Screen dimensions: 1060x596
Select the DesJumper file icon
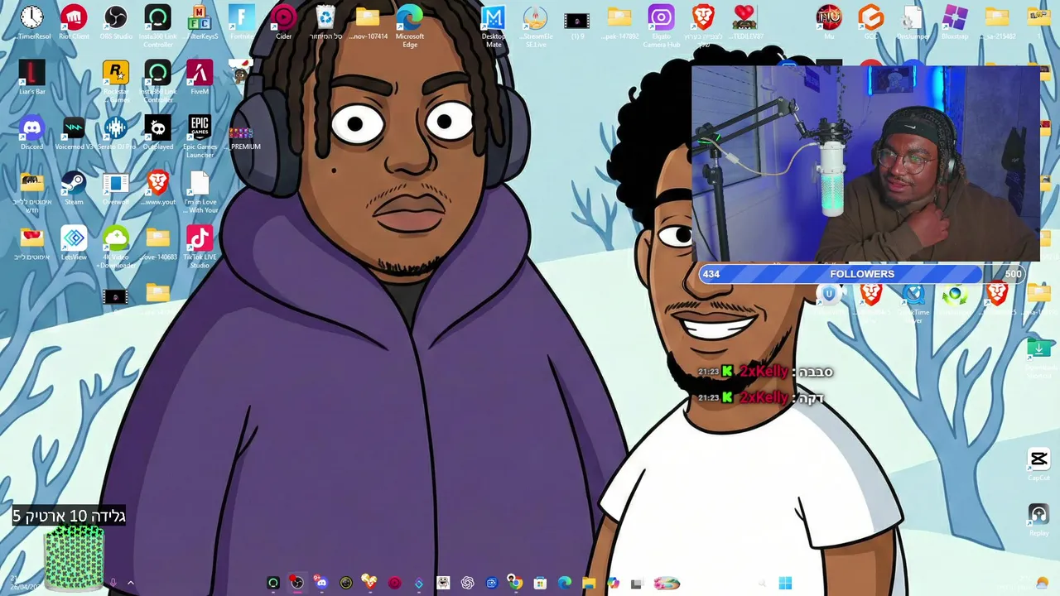(x=913, y=22)
